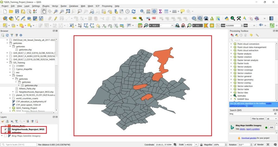This screenshot has height=147, width=278.
Task: Click the red geitonies layer swatch
Action: pos(9,132)
